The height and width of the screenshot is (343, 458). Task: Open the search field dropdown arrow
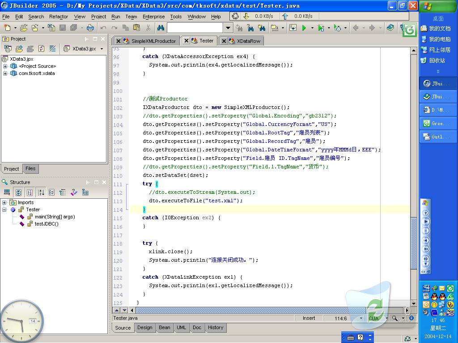coord(228,28)
